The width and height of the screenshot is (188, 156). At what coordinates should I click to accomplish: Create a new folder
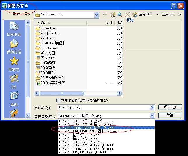[x=135, y=15]
